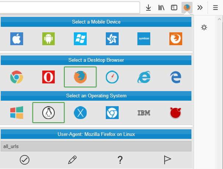Image resolution: width=223 pixels, height=169 pixels.
Task: Toggle the selected Linux operating system
Action: pos(48,112)
